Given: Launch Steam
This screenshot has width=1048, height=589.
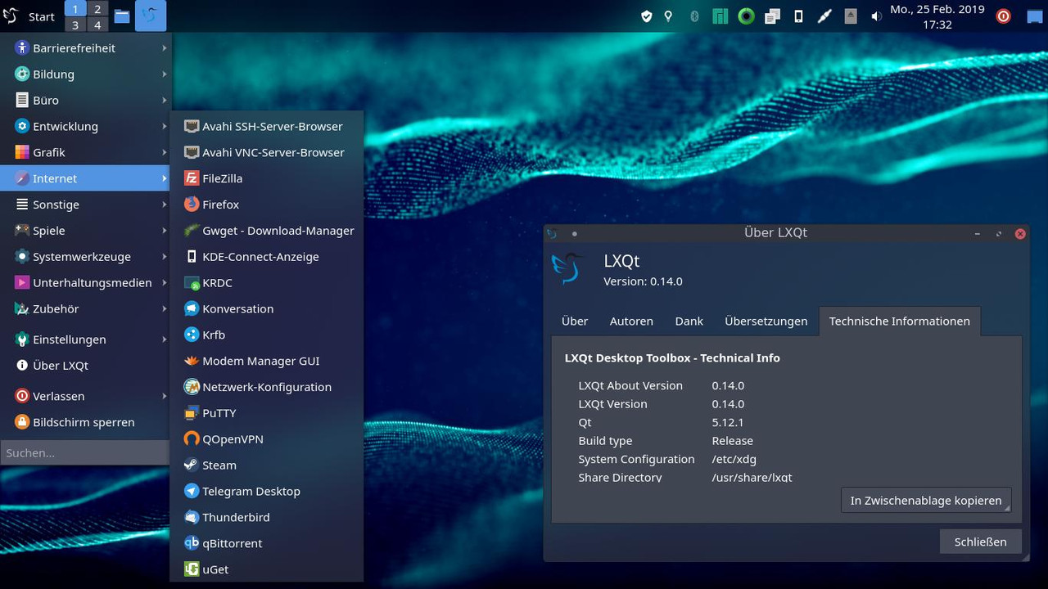Looking at the screenshot, I should point(266,465).
